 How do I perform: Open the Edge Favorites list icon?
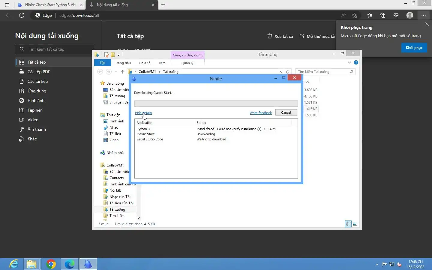coord(370,15)
